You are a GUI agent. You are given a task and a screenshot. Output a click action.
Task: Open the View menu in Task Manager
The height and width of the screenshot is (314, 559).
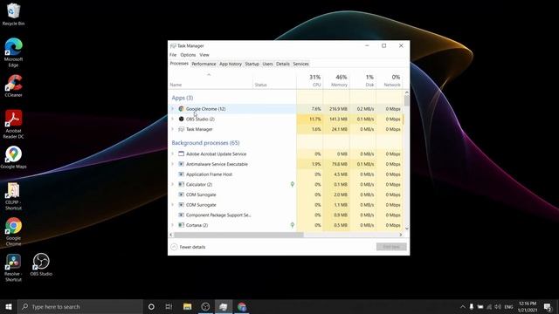(204, 55)
